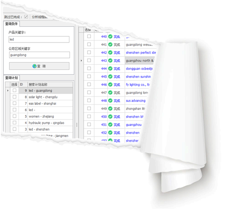The image size is (234, 217).
Task: Click green check status icon for row 443
Action: pos(110,60)
